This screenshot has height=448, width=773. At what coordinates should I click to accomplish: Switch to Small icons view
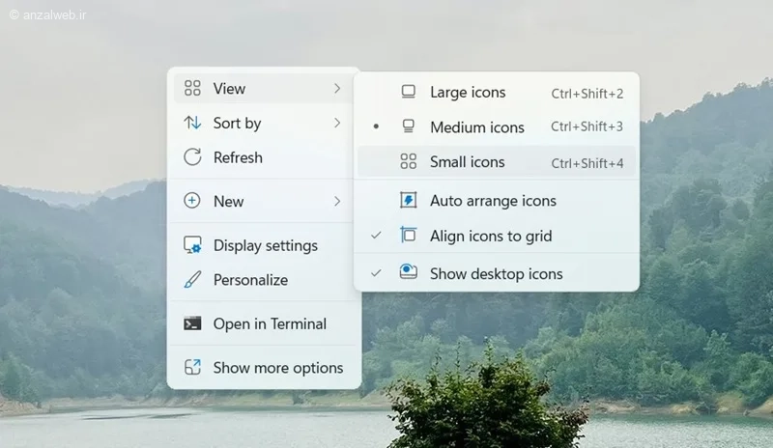[497, 161]
